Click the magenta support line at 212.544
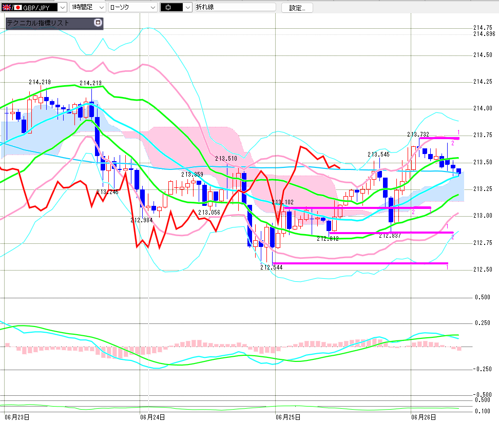The height and width of the screenshot is (422, 499). tap(360, 263)
